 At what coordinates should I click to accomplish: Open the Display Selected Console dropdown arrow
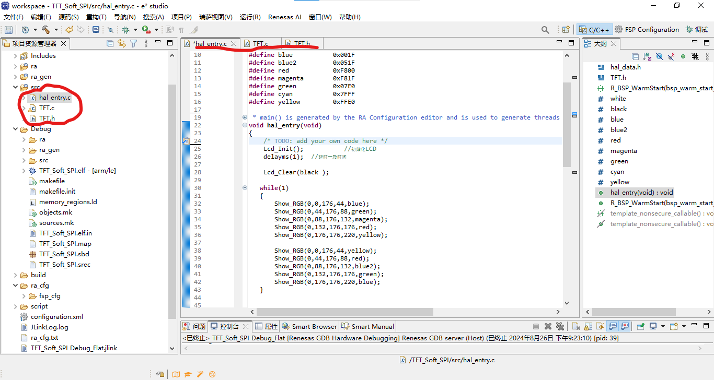(x=663, y=326)
